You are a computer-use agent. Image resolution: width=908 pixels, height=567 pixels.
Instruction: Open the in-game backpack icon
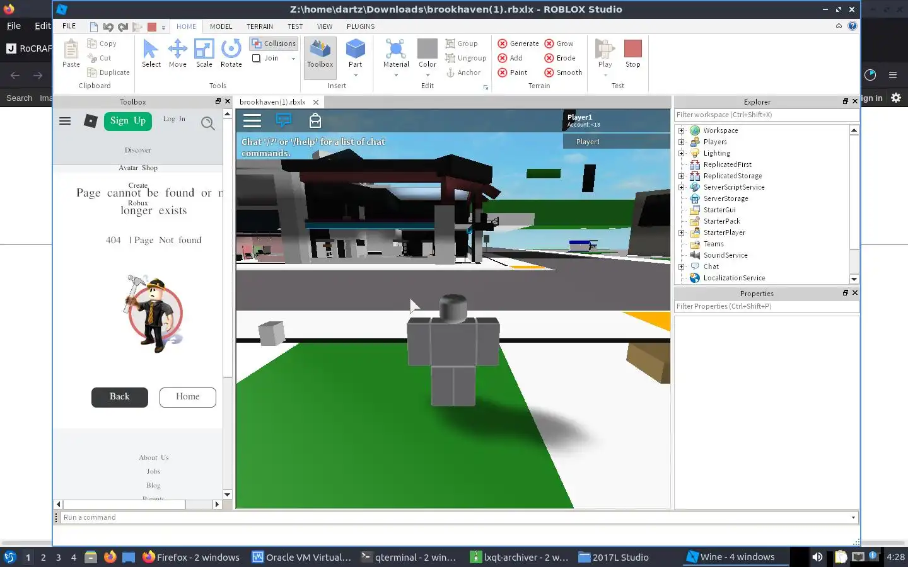pyautogui.click(x=315, y=120)
